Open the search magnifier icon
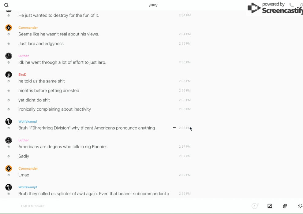303x214 pixels. click(x=6, y=5)
